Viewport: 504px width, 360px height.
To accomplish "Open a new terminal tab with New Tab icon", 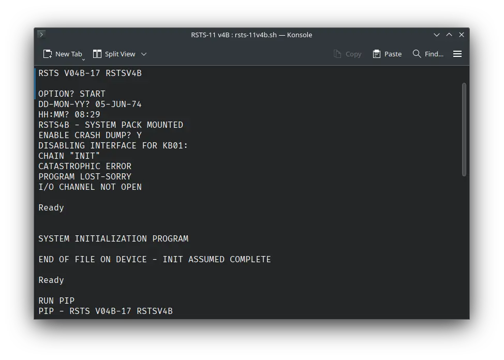I will coord(47,54).
